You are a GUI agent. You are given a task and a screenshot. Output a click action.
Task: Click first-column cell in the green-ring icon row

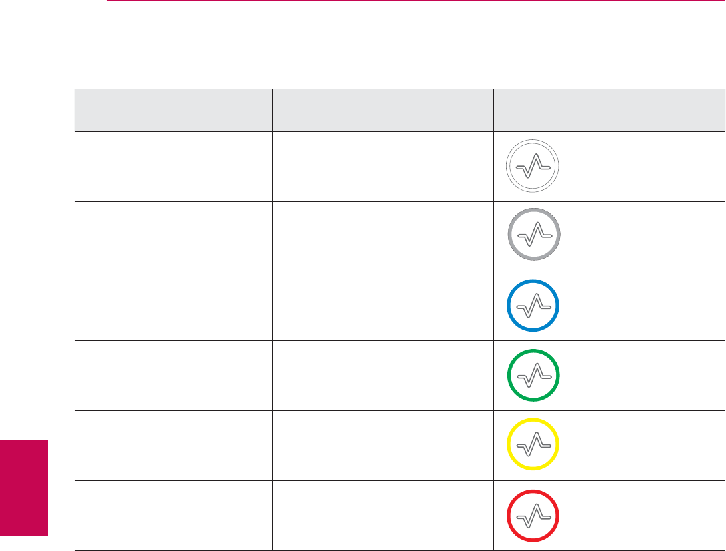pyautogui.click(x=173, y=376)
